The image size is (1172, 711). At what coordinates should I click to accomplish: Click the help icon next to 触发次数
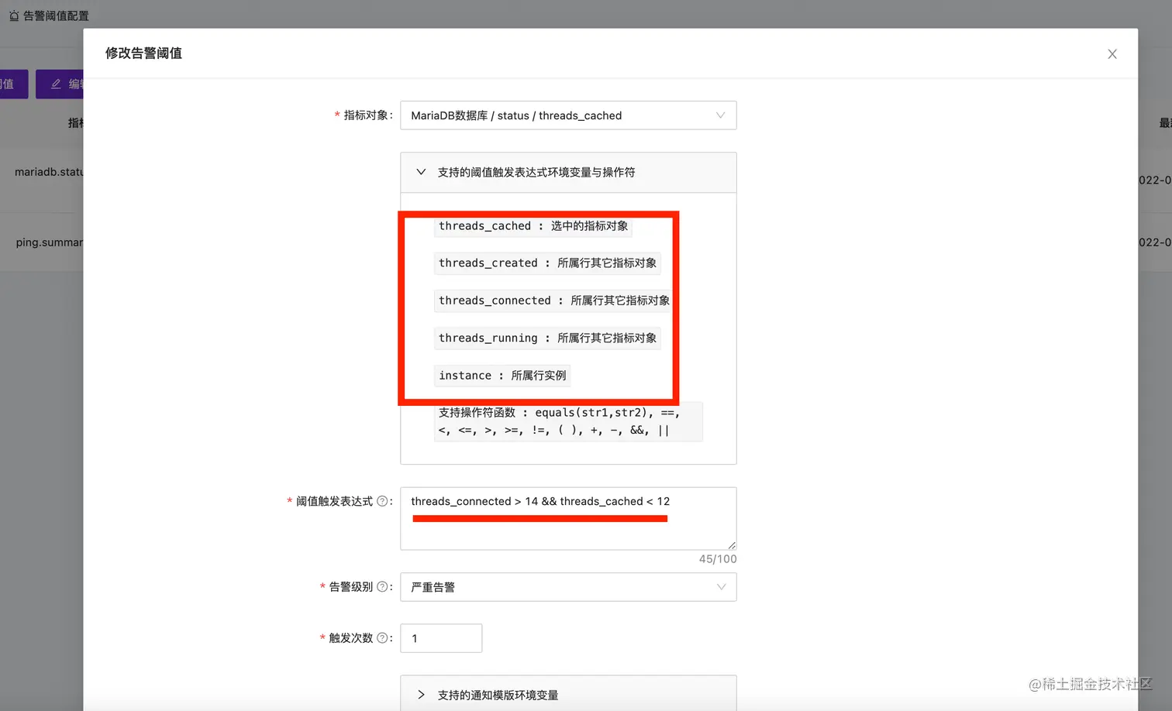click(x=383, y=638)
